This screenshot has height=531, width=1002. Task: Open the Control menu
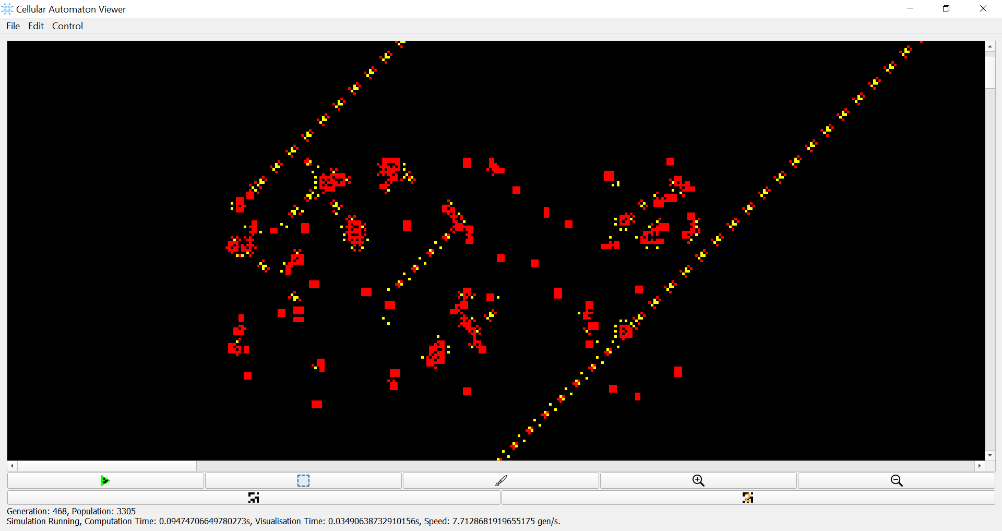(x=67, y=26)
